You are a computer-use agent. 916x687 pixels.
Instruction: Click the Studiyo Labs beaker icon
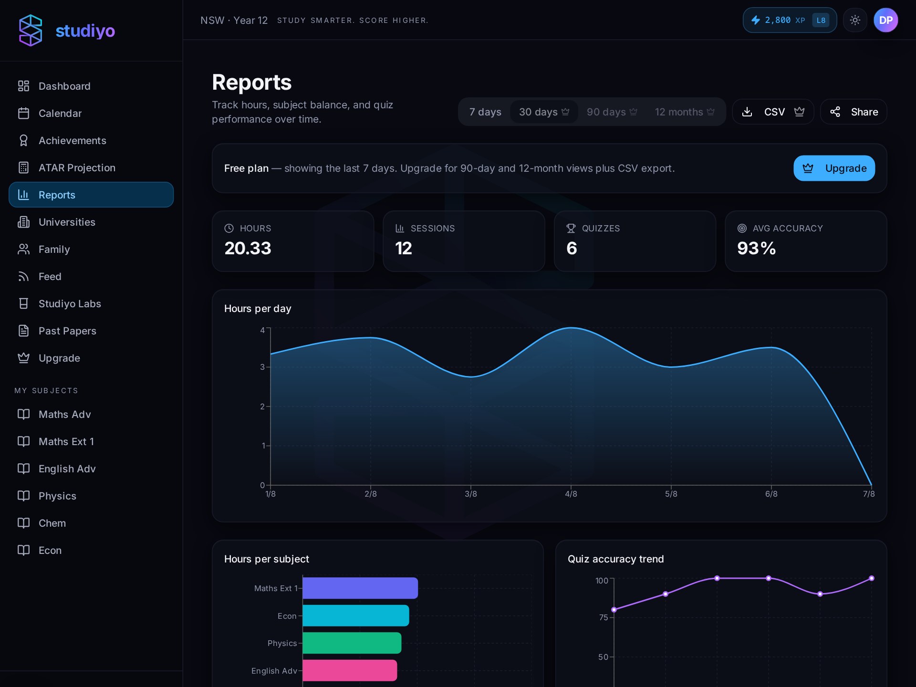23,303
